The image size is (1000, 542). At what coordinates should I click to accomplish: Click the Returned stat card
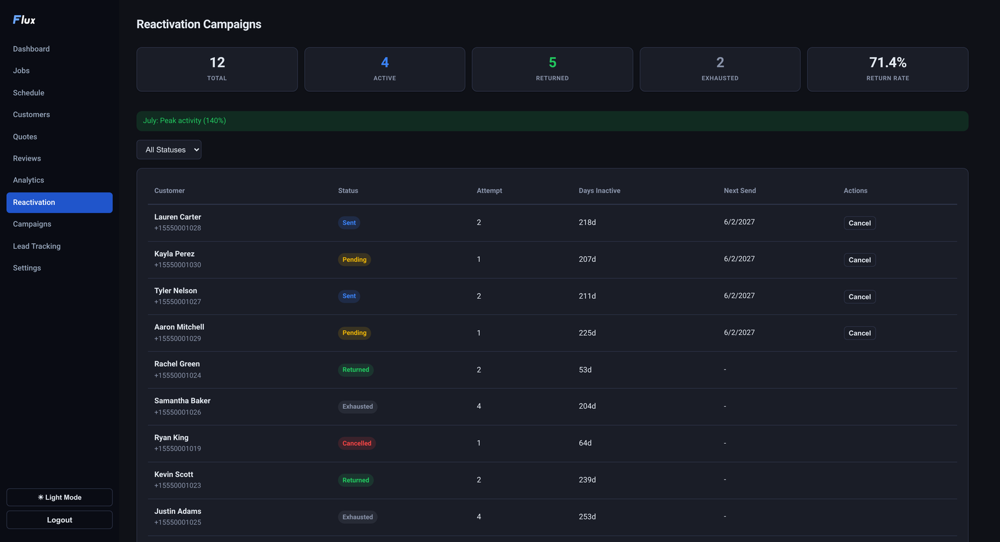pyautogui.click(x=552, y=69)
